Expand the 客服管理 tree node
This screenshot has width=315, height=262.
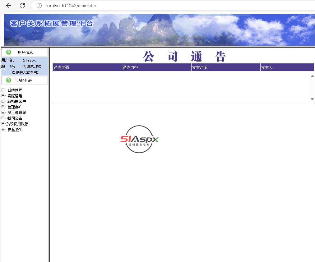[3, 96]
